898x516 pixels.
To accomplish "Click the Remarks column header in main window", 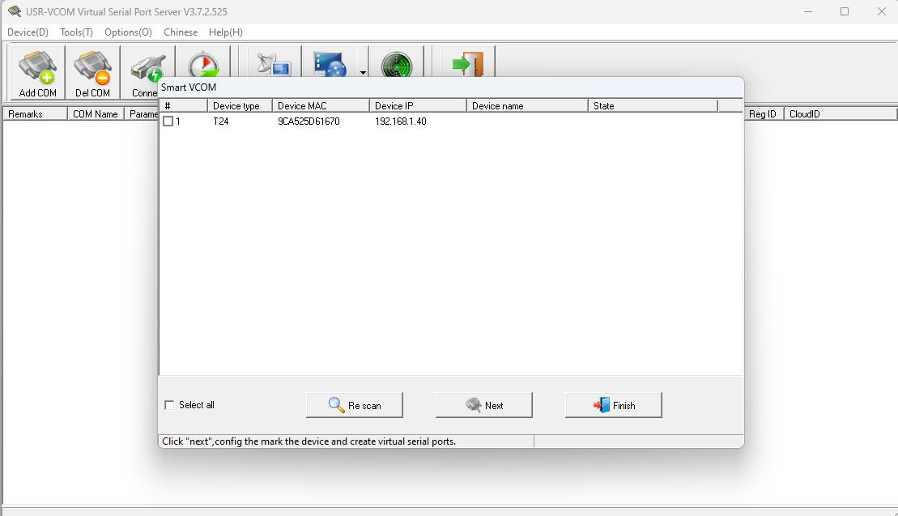I will point(35,114).
